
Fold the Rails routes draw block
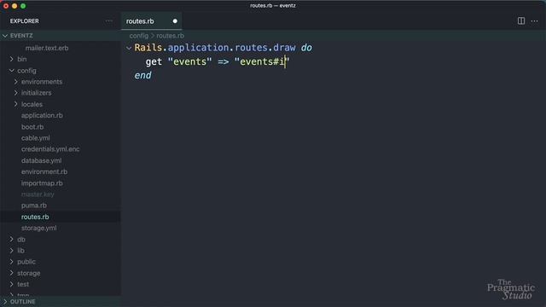(x=129, y=48)
